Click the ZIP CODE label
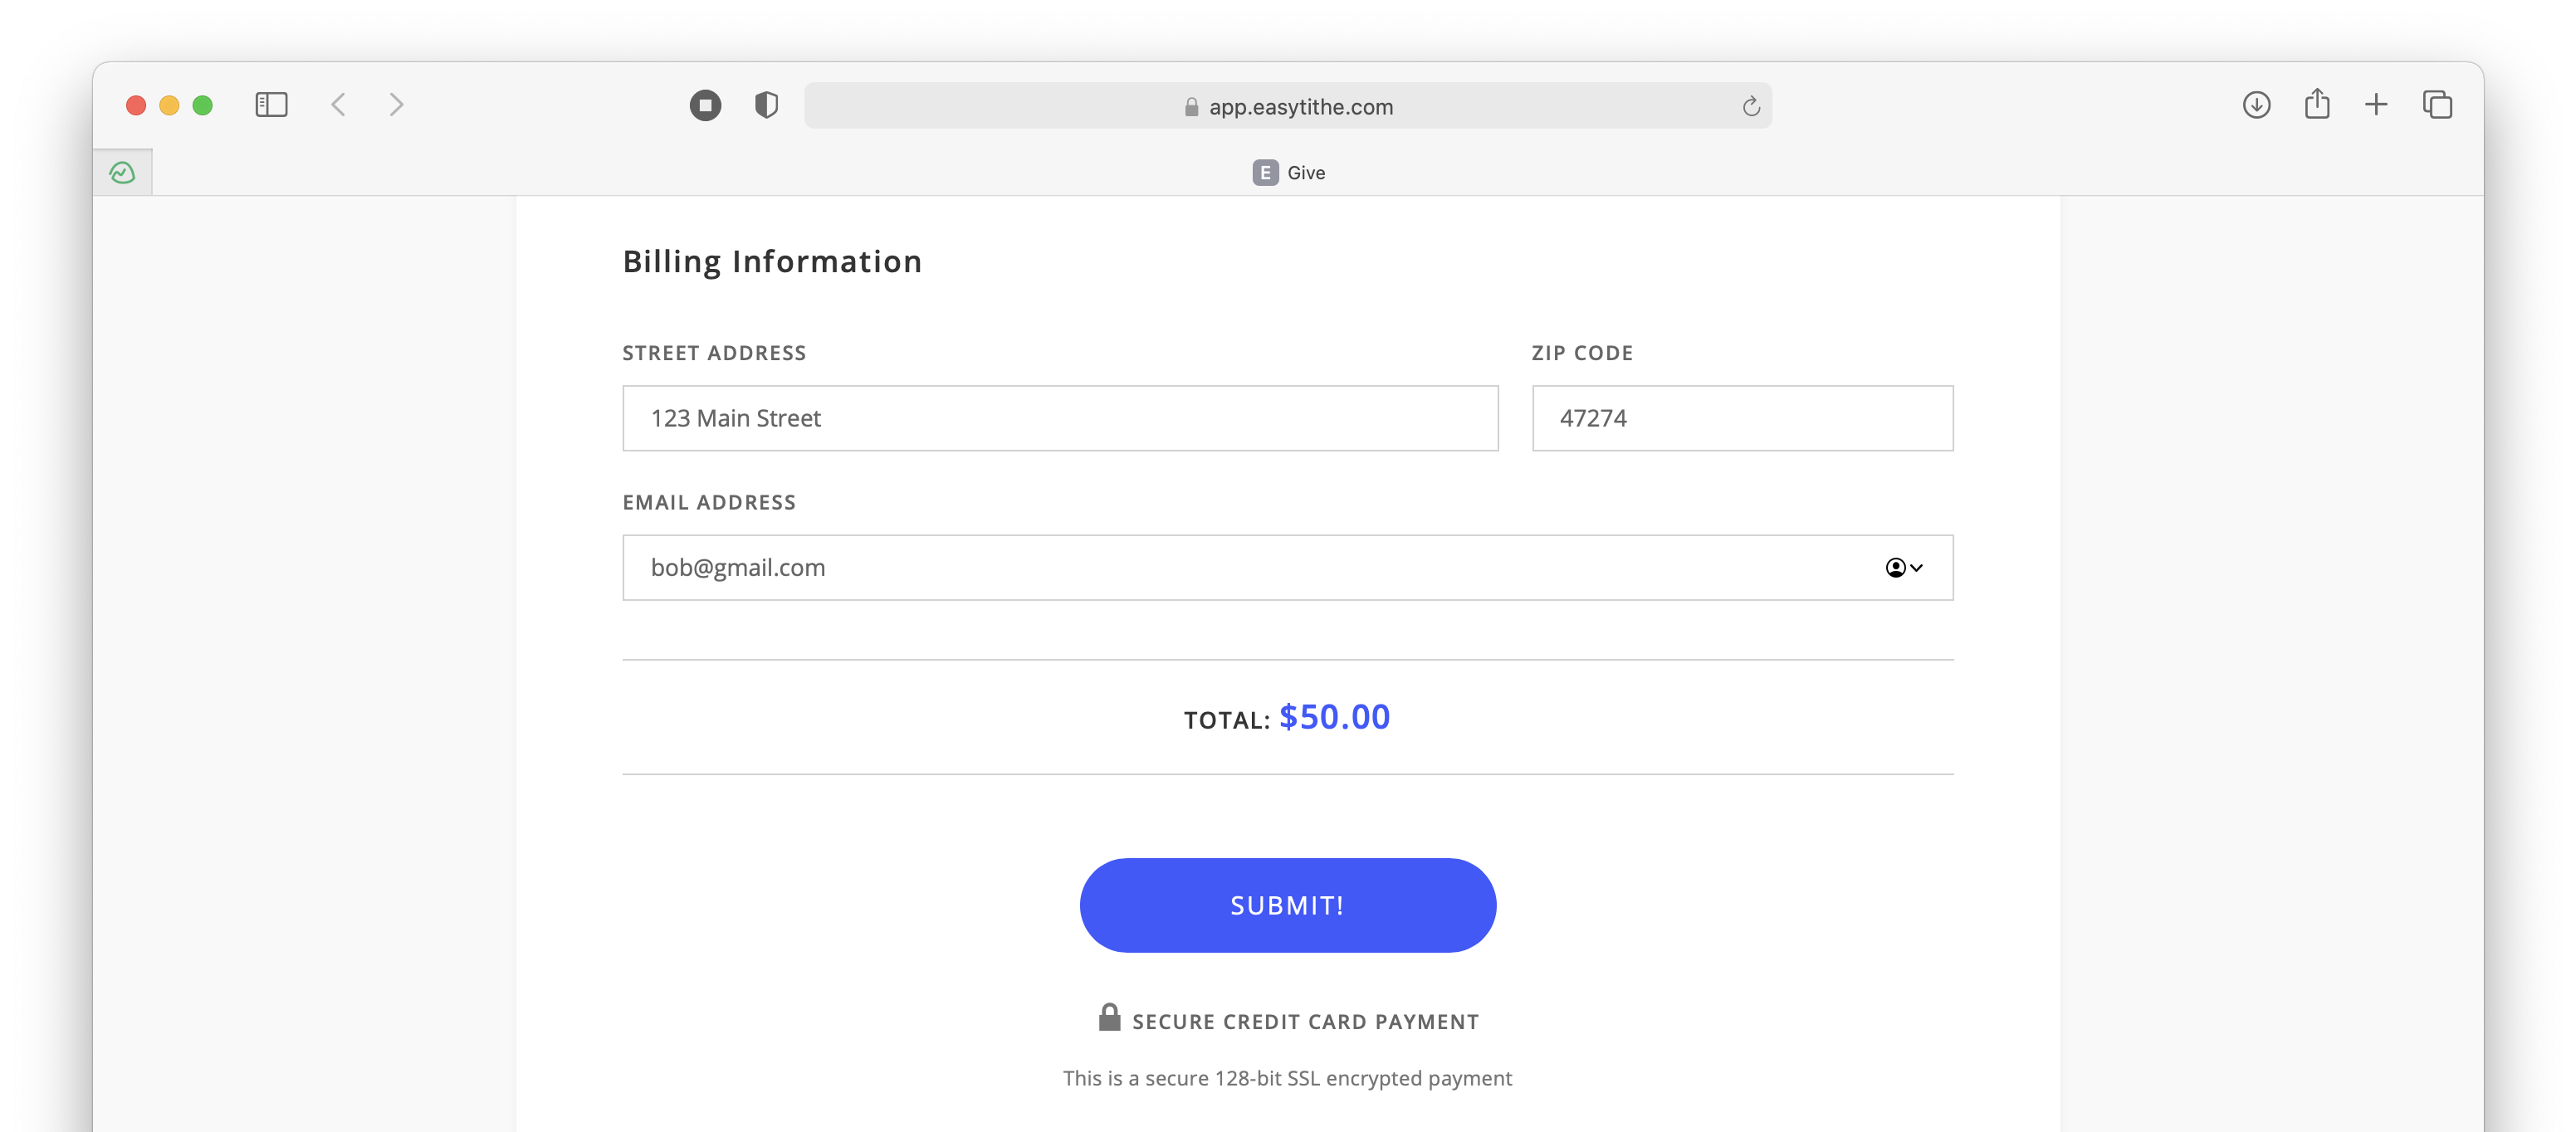2576x1132 pixels. pyautogui.click(x=1582, y=353)
